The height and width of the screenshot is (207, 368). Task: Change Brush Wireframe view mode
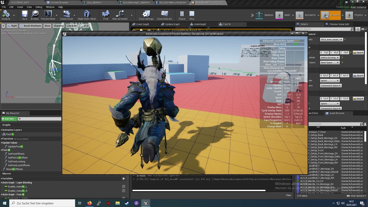(31, 26)
